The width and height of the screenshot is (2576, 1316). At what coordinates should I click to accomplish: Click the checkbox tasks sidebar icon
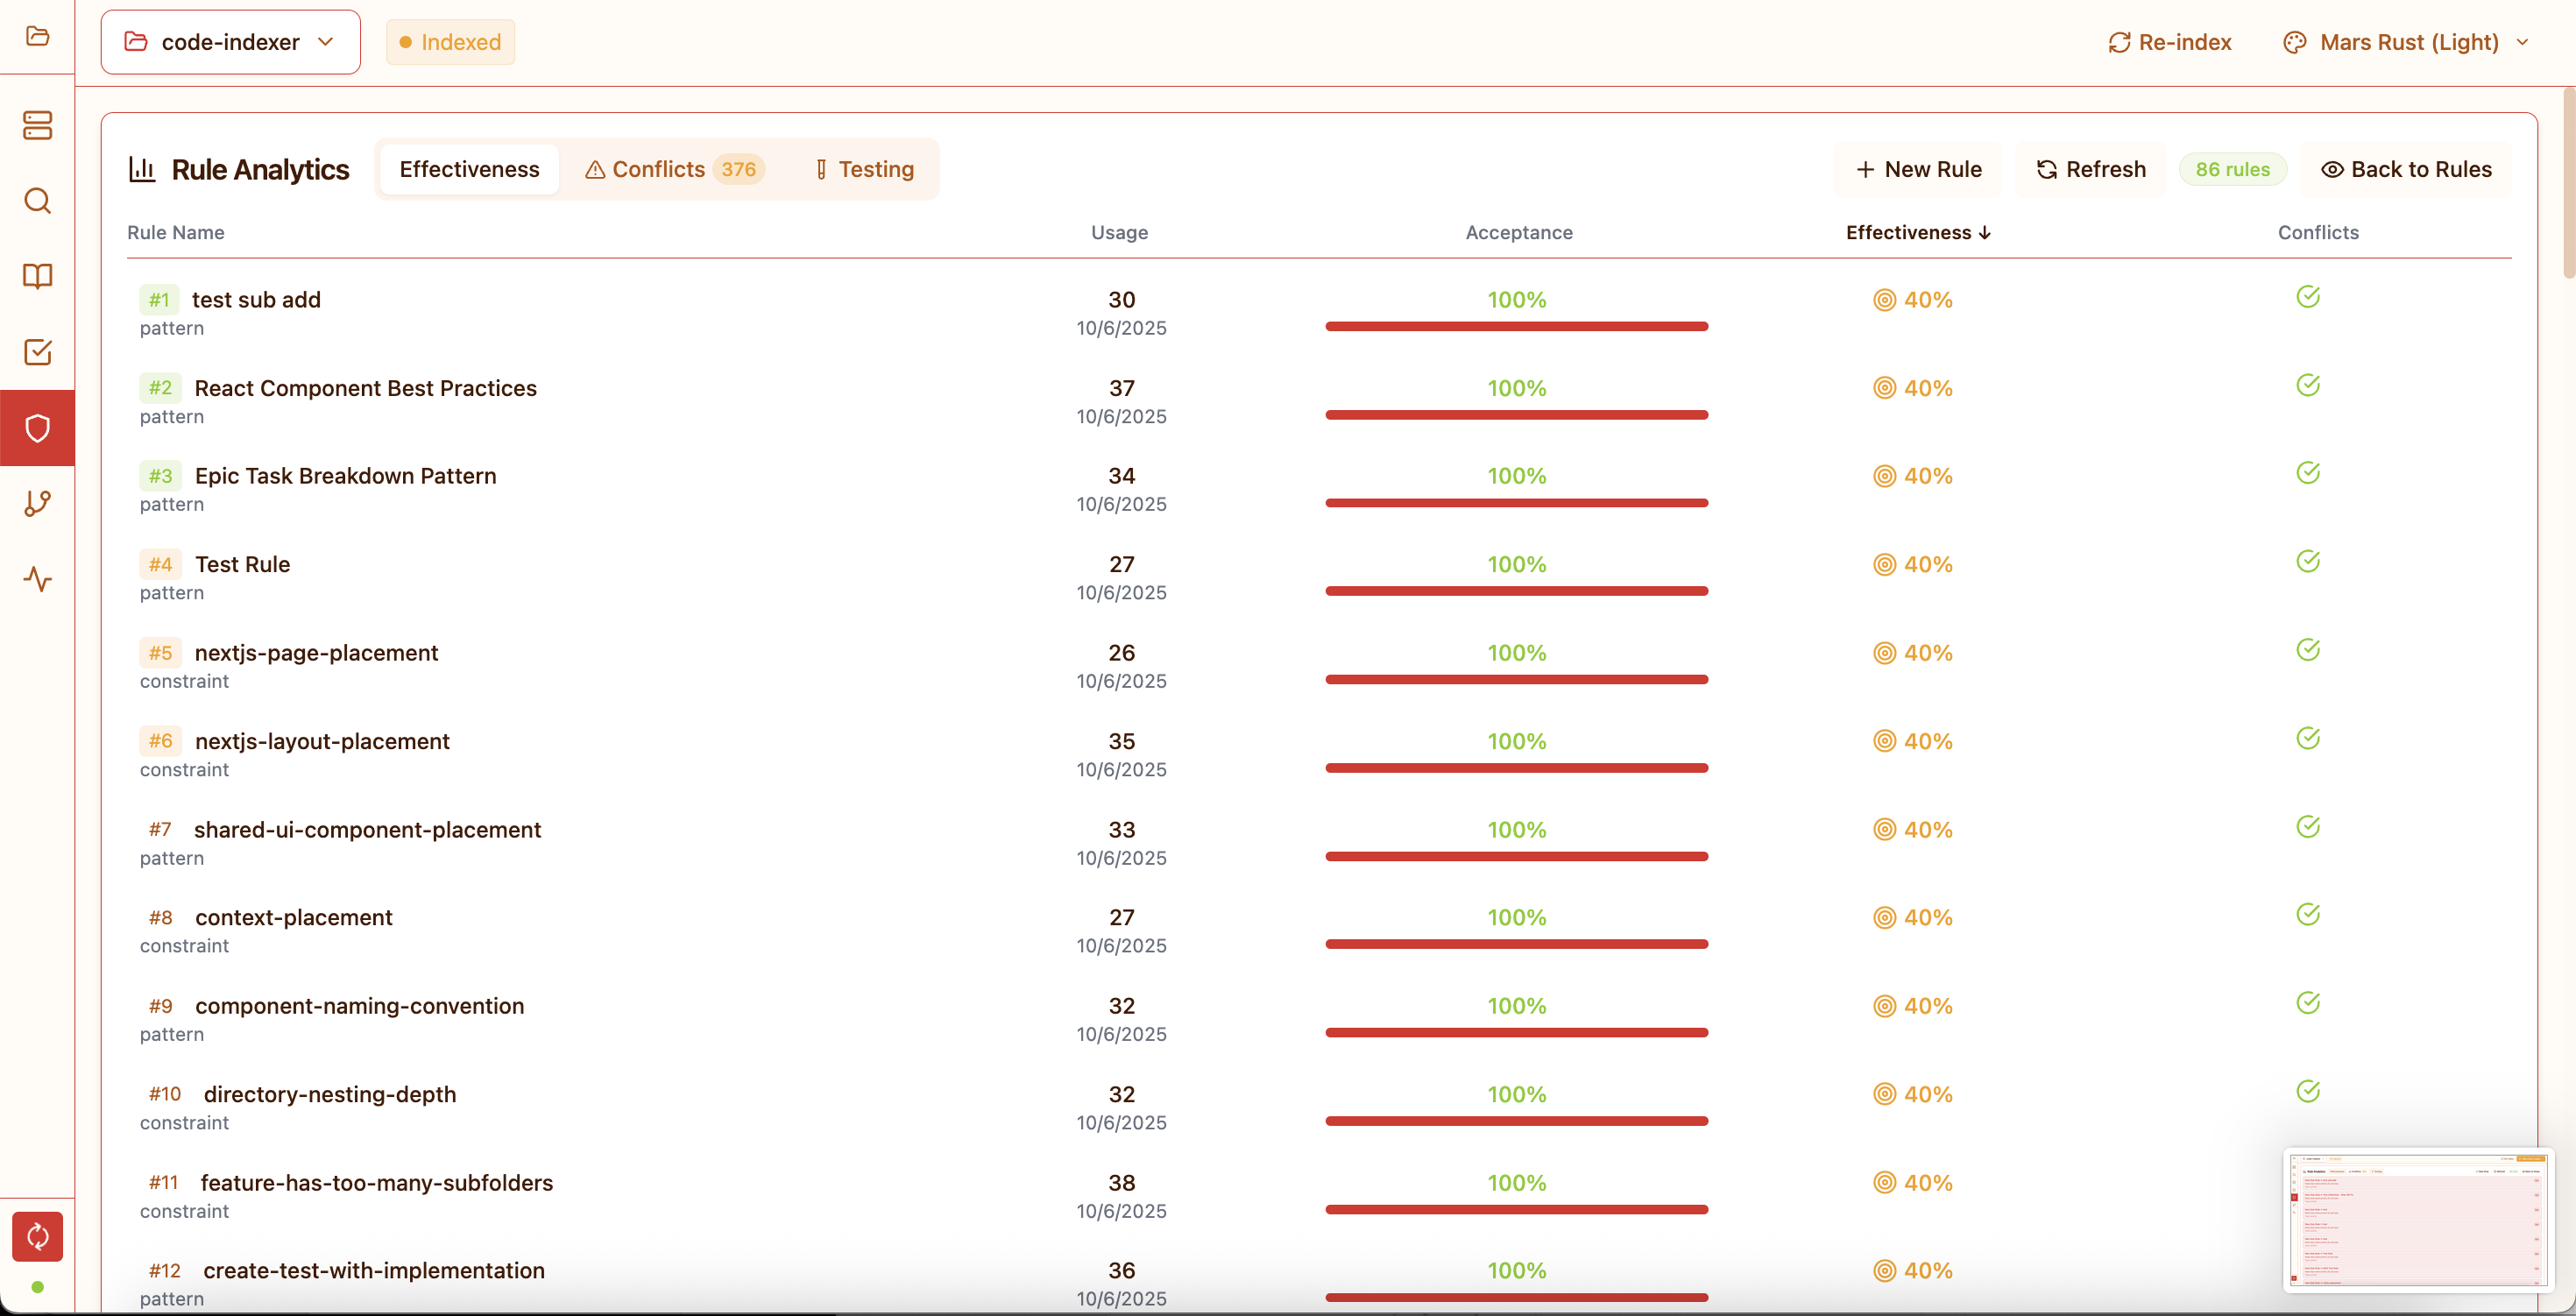[37, 352]
